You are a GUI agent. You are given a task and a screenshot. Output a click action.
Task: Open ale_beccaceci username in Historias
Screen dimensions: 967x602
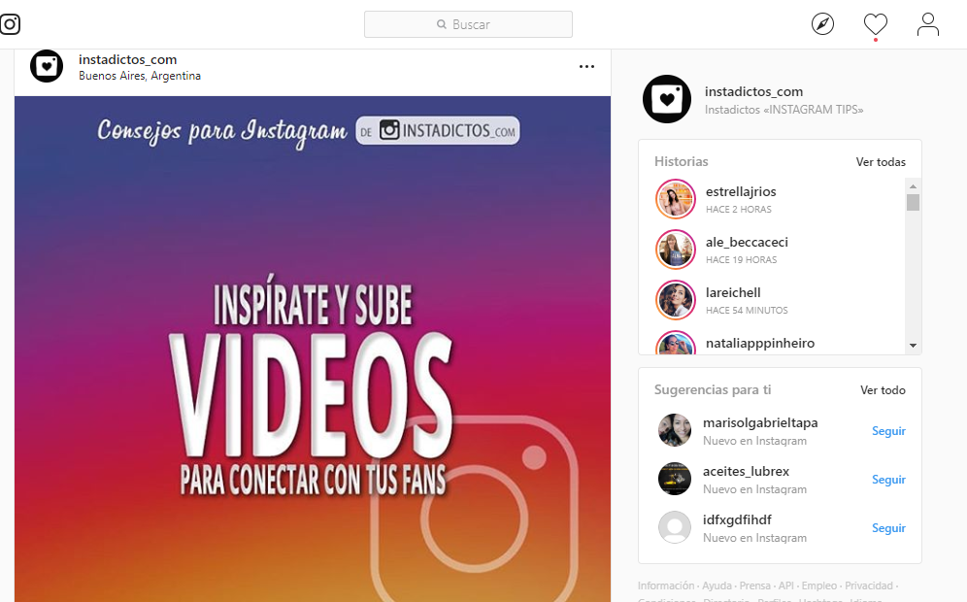(x=747, y=243)
